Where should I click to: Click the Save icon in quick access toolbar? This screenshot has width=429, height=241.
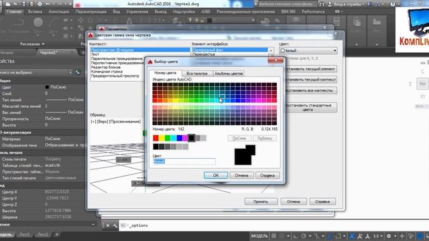24,4
